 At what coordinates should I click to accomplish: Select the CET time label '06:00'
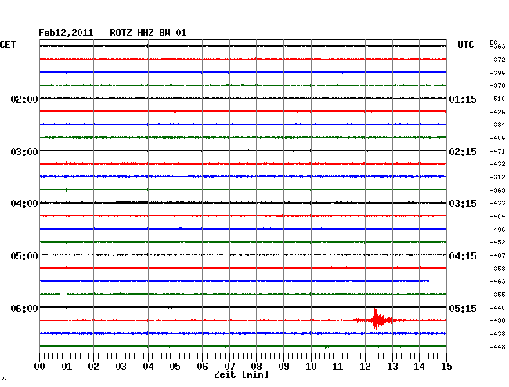click(x=24, y=308)
